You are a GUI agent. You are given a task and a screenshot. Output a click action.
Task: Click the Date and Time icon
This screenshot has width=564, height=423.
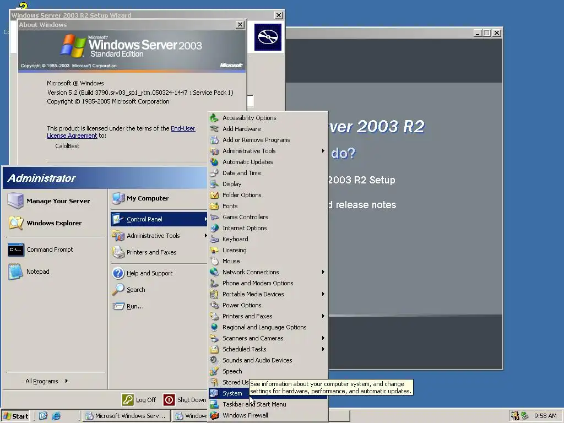(214, 173)
